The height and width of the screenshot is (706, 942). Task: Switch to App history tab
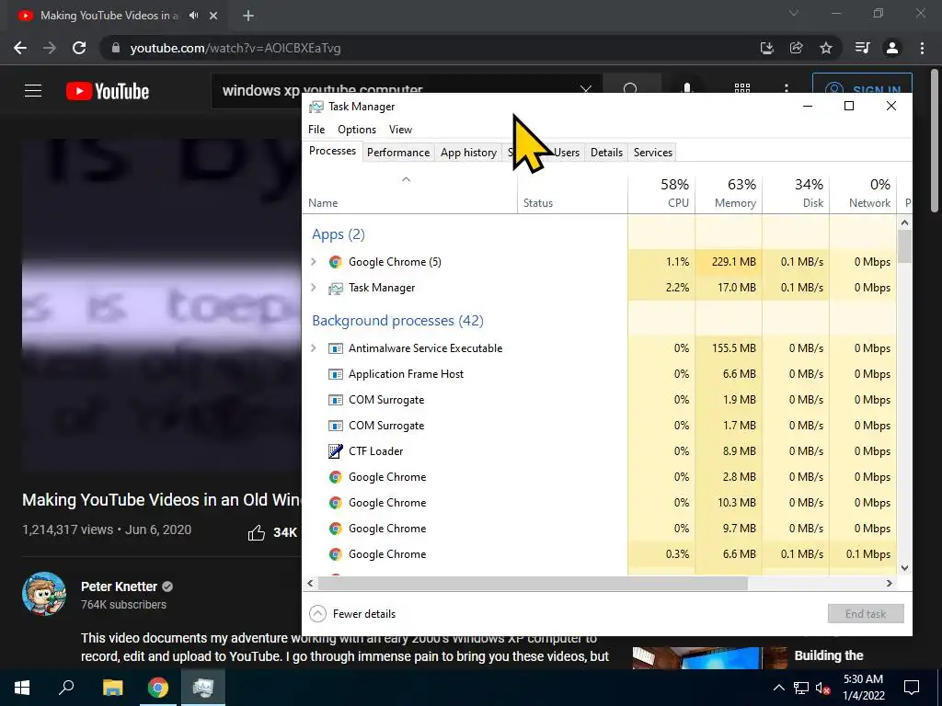(468, 153)
